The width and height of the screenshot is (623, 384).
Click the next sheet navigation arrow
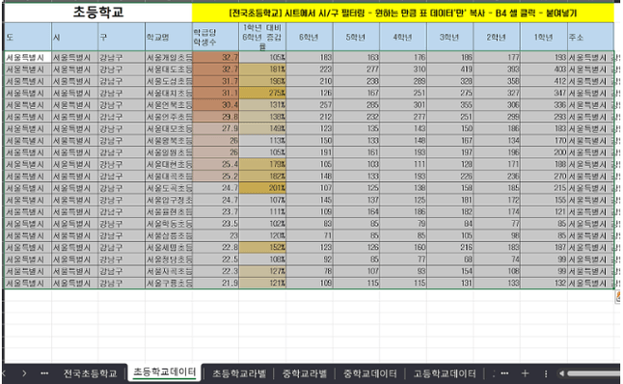[24, 373]
